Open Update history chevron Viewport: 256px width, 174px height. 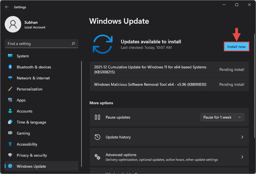242,137
